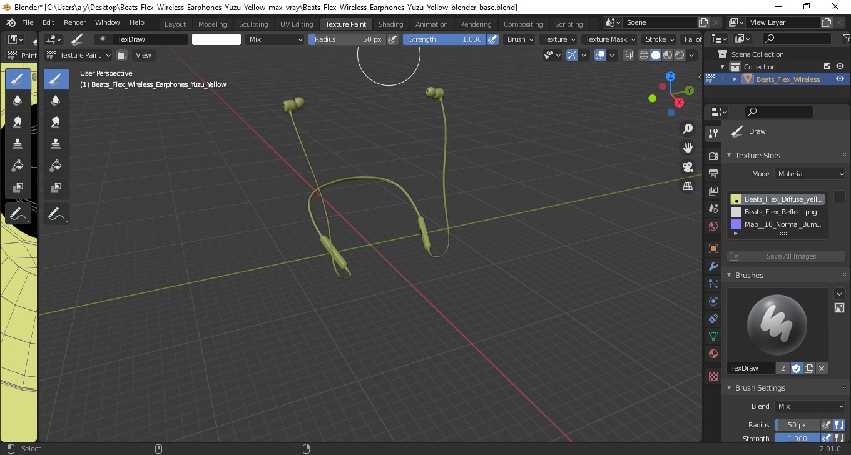Viewport: 851px width, 455px height.
Task: Select the Clone tool in the image editor toolbar
Action: (18, 143)
